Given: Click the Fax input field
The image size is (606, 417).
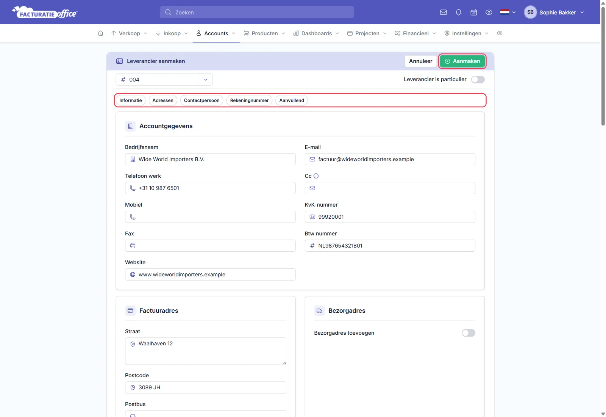Looking at the screenshot, I should [210, 246].
